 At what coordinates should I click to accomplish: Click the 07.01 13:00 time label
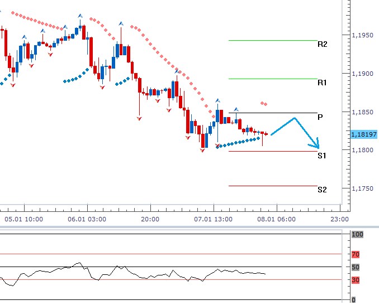pyautogui.click(x=213, y=220)
